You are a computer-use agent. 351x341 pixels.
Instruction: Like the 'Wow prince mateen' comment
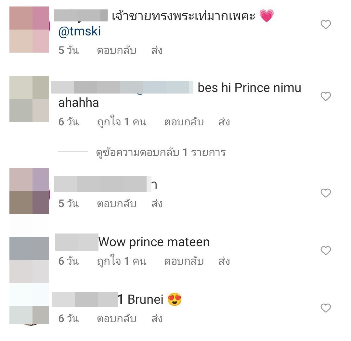point(325,250)
